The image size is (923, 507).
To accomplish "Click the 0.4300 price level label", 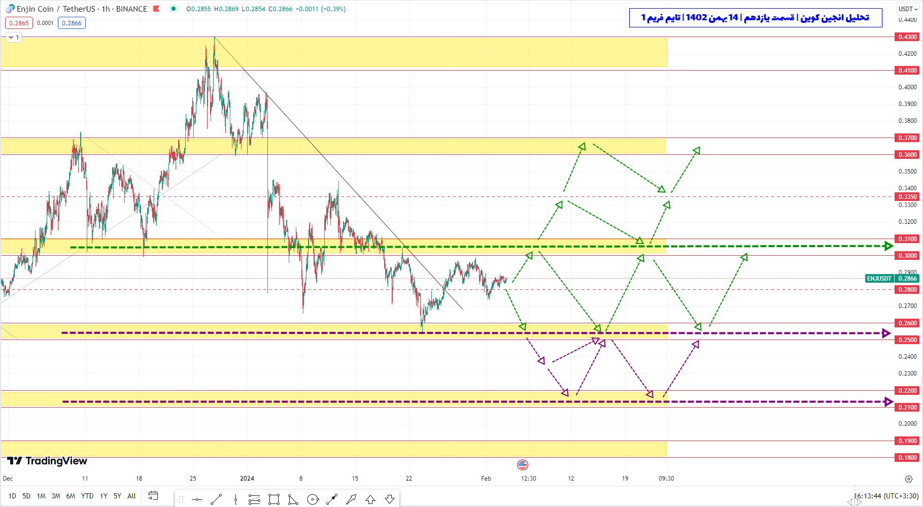I will pyautogui.click(x=908, y=37).
